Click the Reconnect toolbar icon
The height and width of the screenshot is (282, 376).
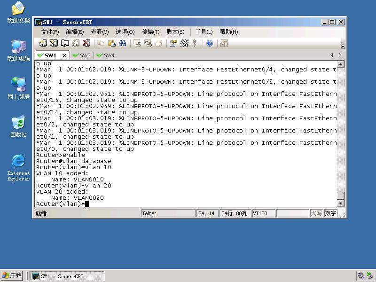click(x=76, y=43)
